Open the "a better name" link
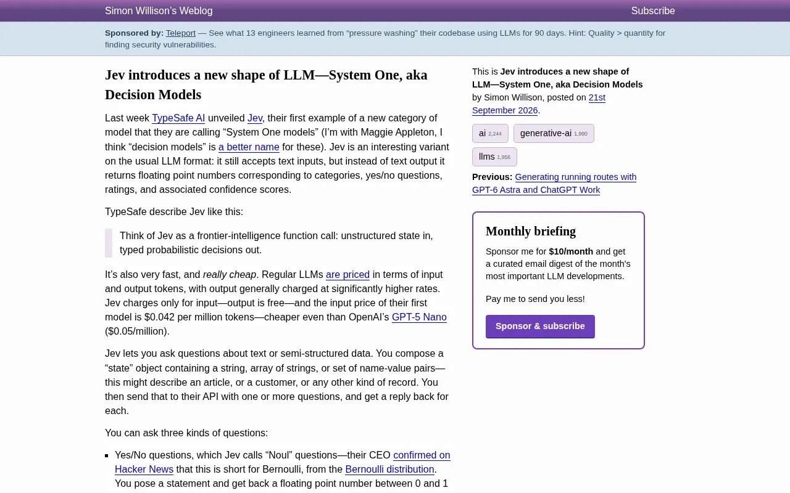Viewport: 790px width, 493px height. point(249,147)
